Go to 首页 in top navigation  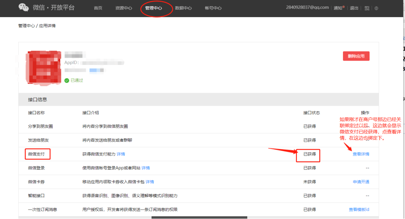click(98, 8)
